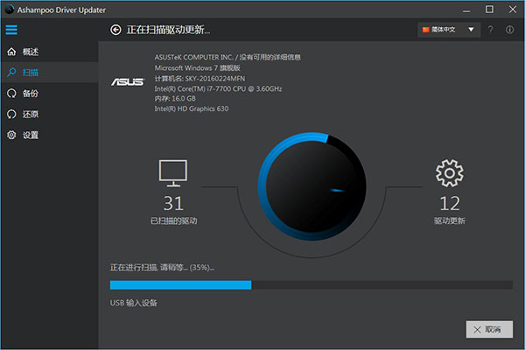Click the gear icon beside 设置
This screenshot has width=525, height=350.
tap(11, 135)
